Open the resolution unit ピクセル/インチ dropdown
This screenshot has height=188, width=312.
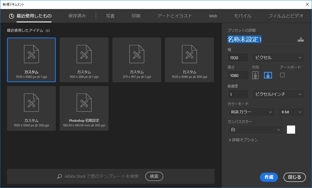click(278, 94)
